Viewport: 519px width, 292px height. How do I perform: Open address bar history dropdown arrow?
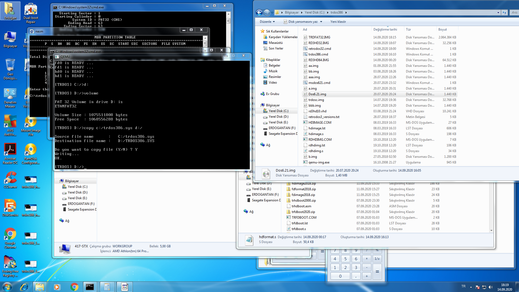498,12
